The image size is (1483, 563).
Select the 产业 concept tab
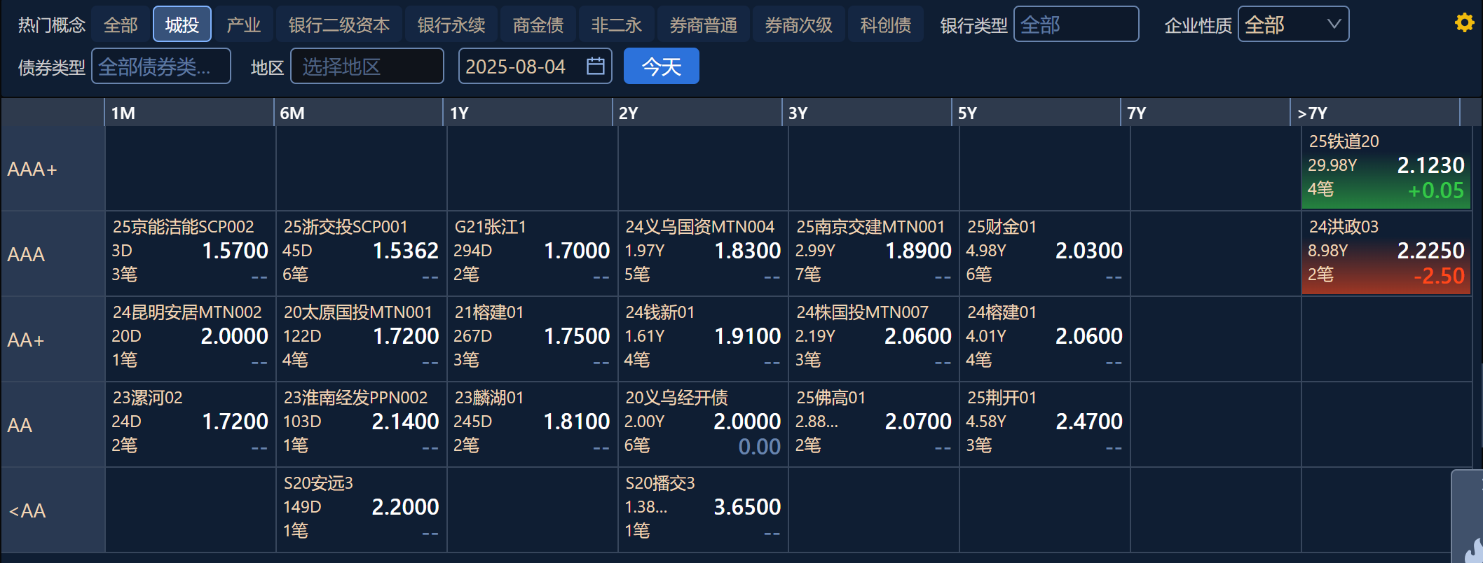pos(243,25)
